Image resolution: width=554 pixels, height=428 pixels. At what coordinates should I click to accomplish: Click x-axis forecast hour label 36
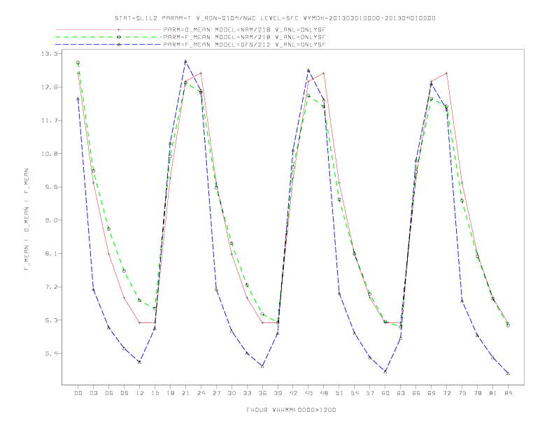(x=262, y=393)
